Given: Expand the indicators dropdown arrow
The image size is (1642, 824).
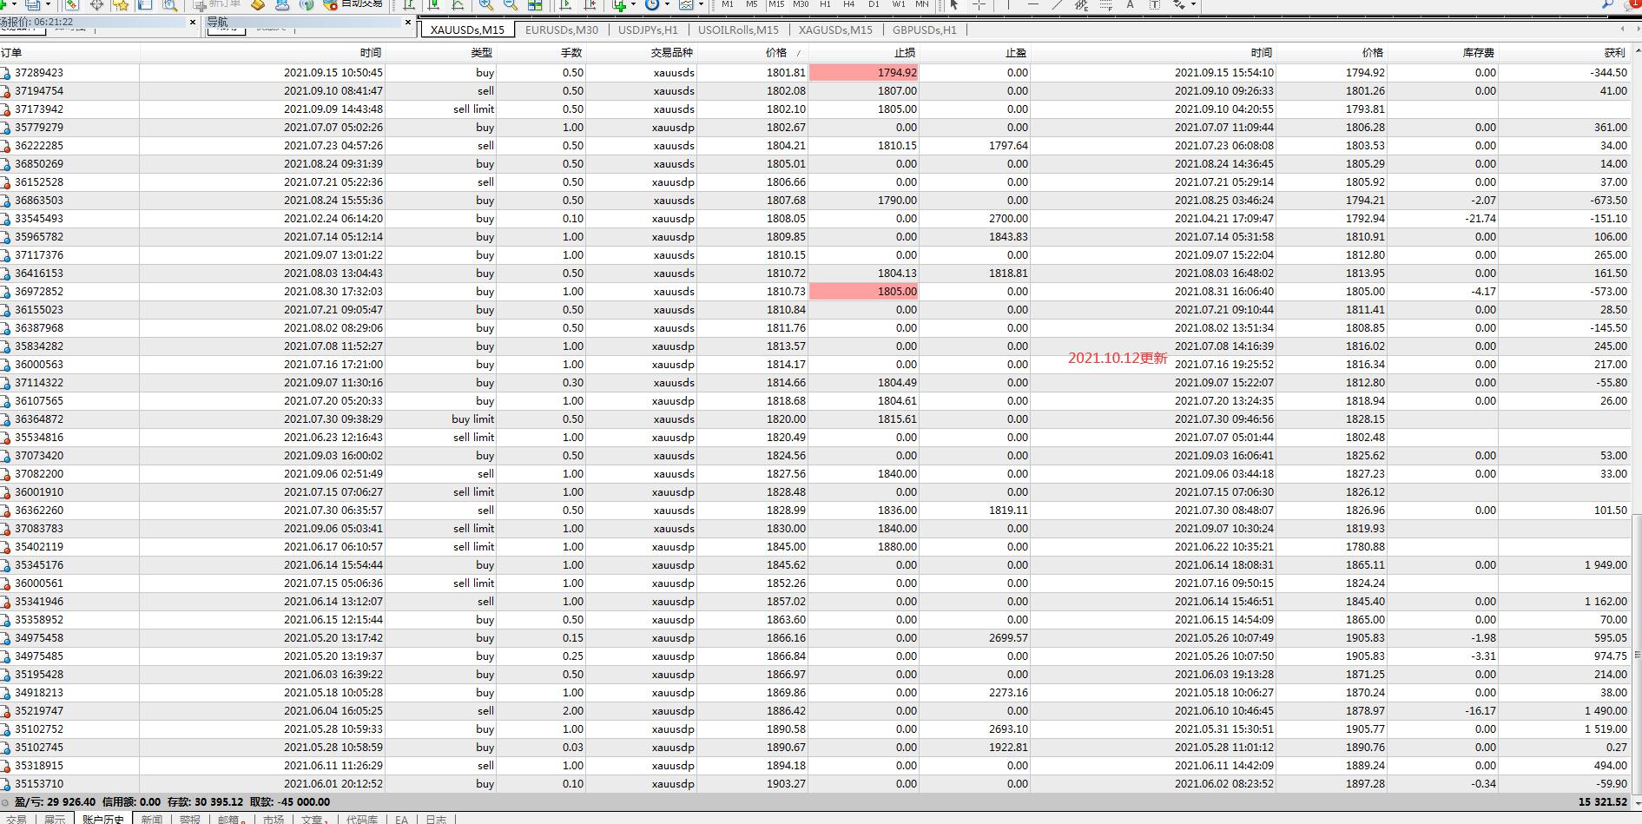Looking at the screenshot, I should point(633,4).
